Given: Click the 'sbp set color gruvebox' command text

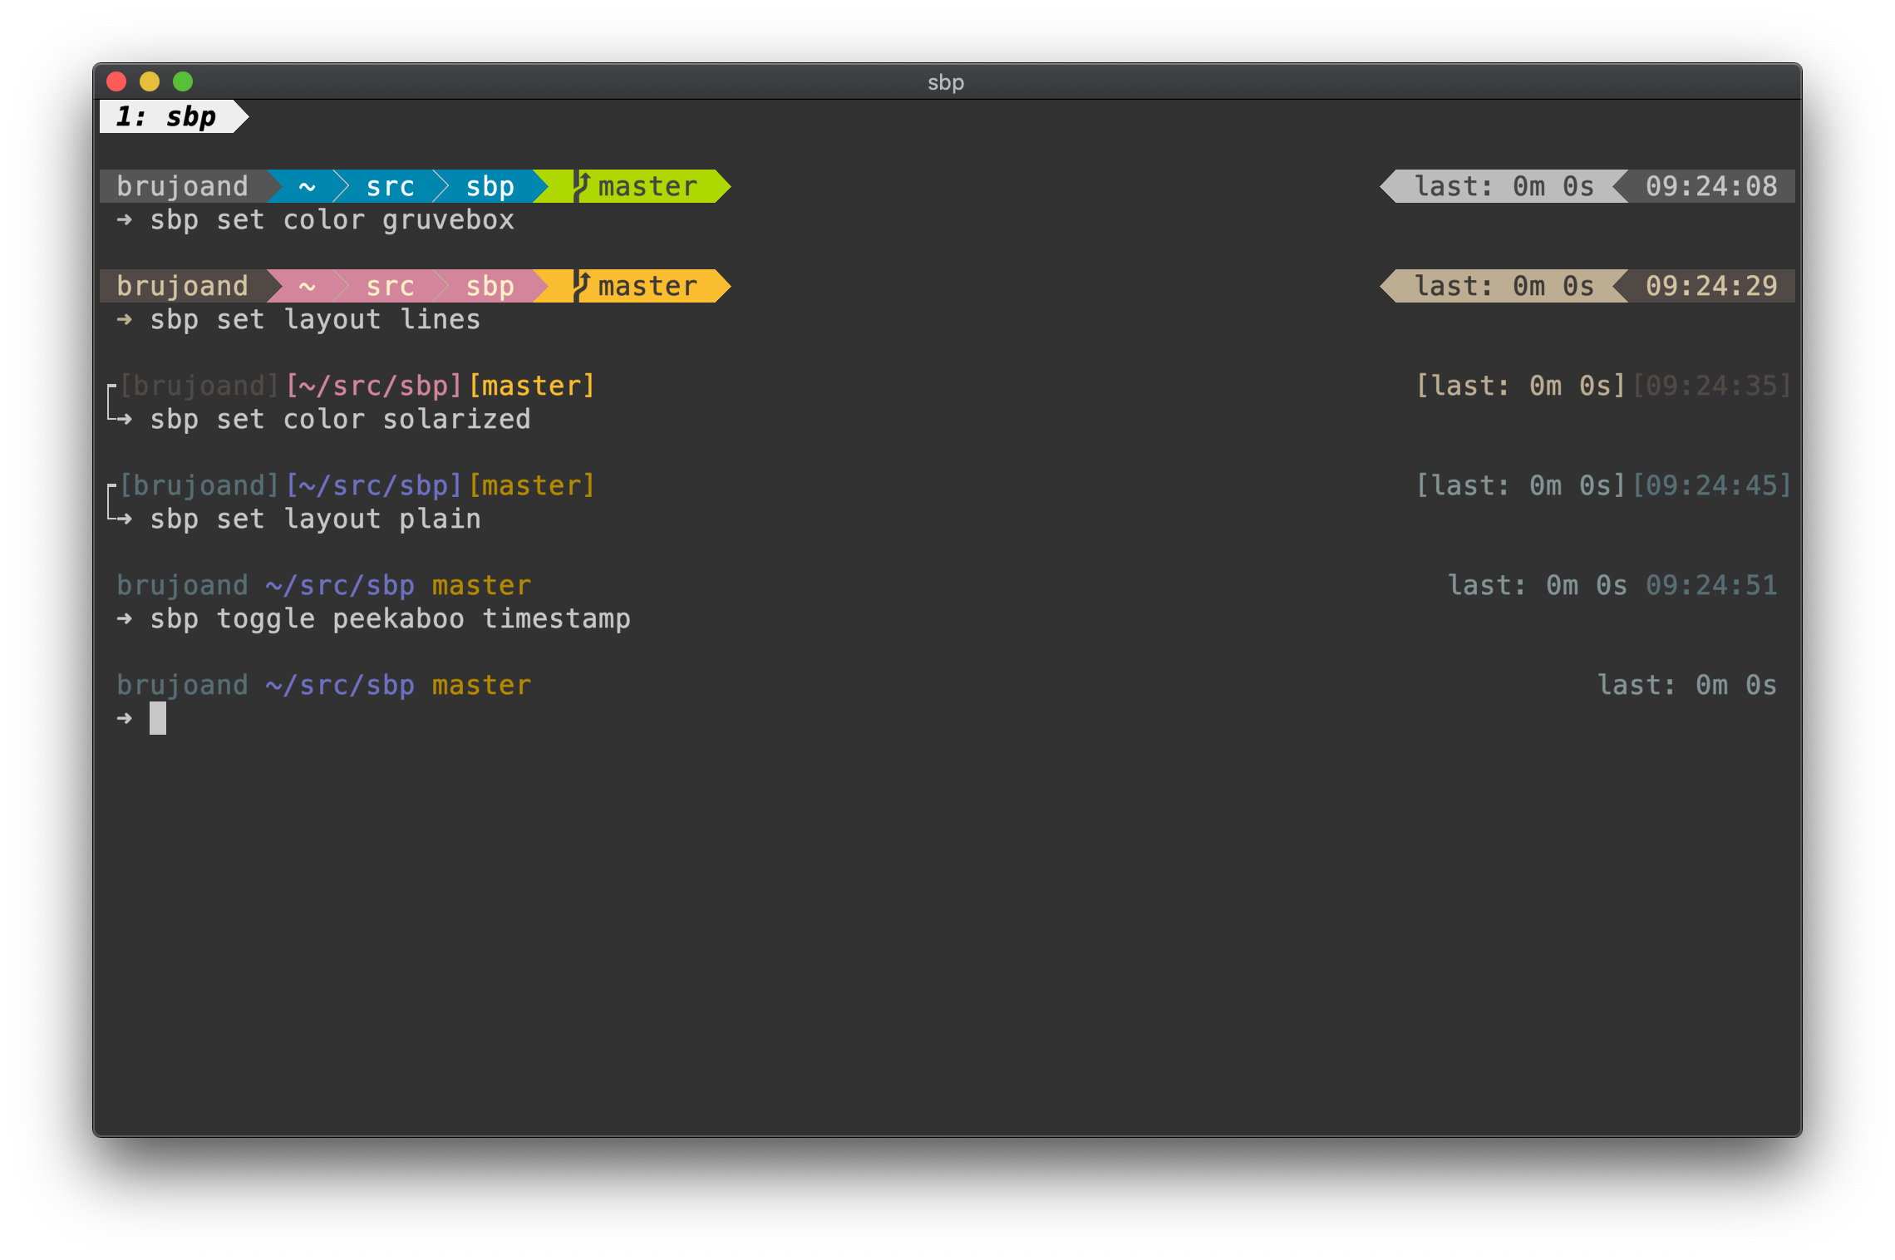Looking at the screenshot, I should (332, 220).
